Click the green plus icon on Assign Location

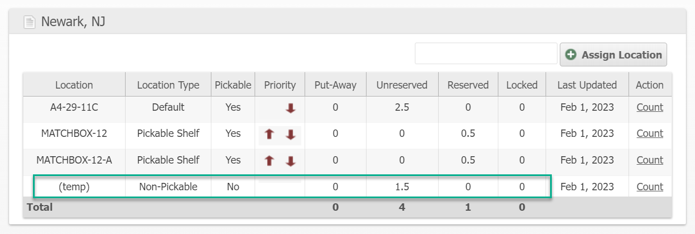571,55
